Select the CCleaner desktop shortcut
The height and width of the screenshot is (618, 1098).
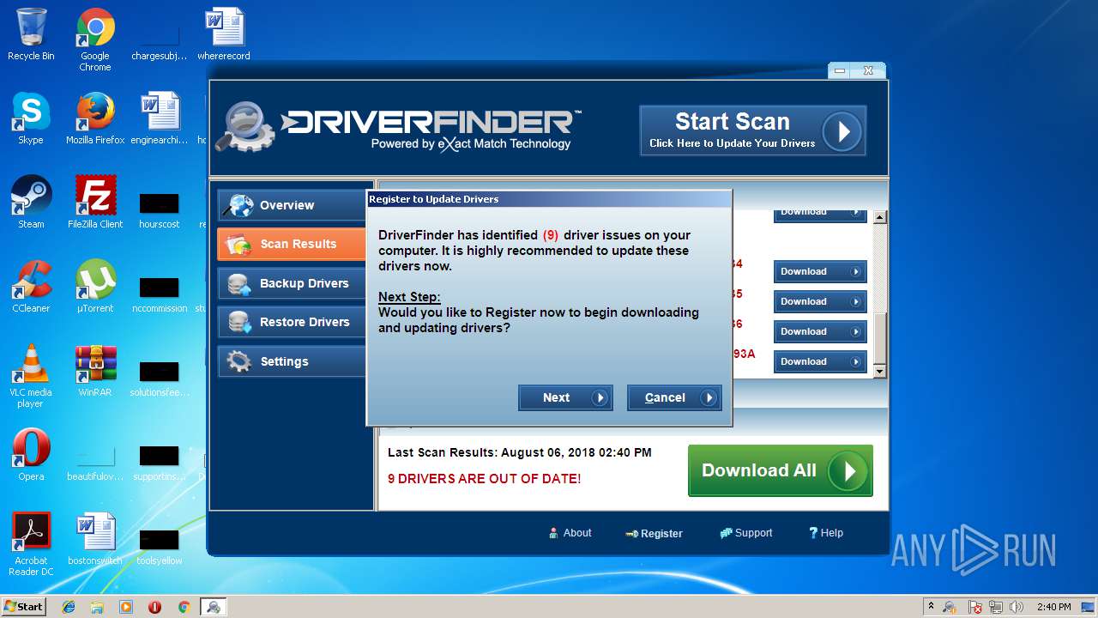click(x=31, y=287)
